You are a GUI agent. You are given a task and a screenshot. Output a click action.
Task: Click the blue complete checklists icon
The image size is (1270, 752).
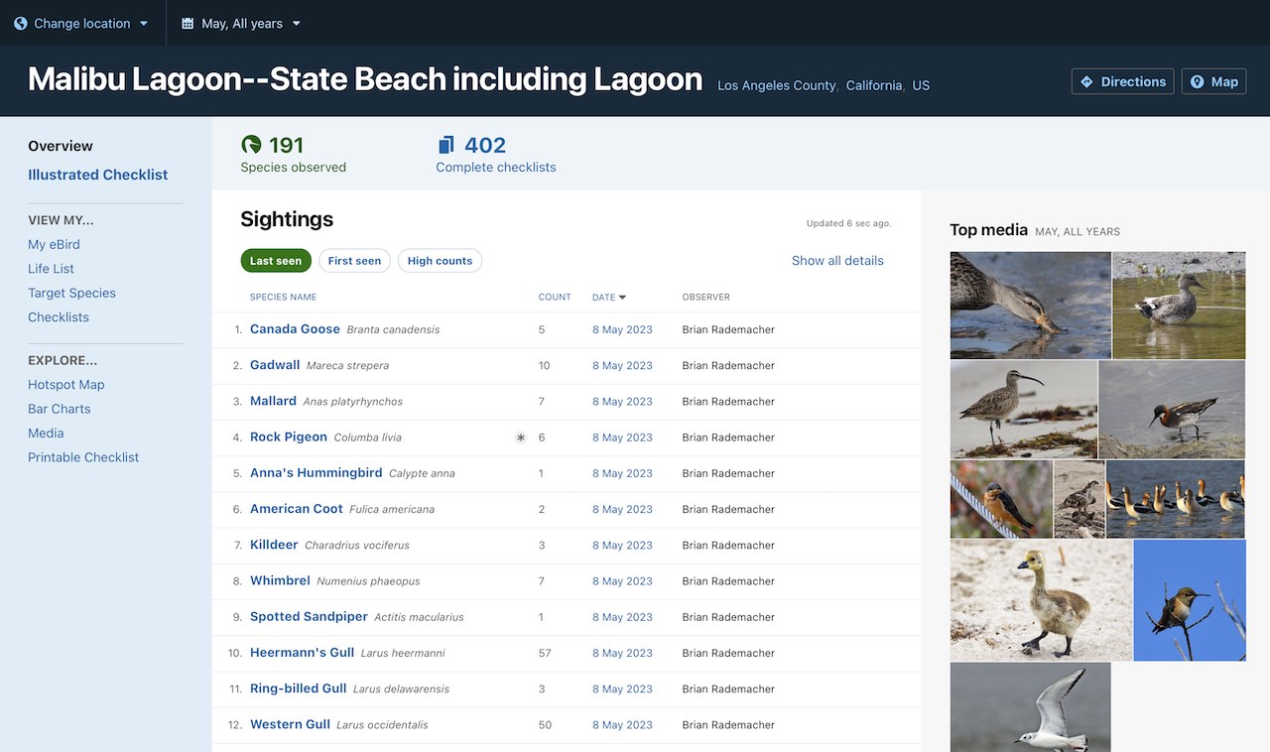[446, 145]
